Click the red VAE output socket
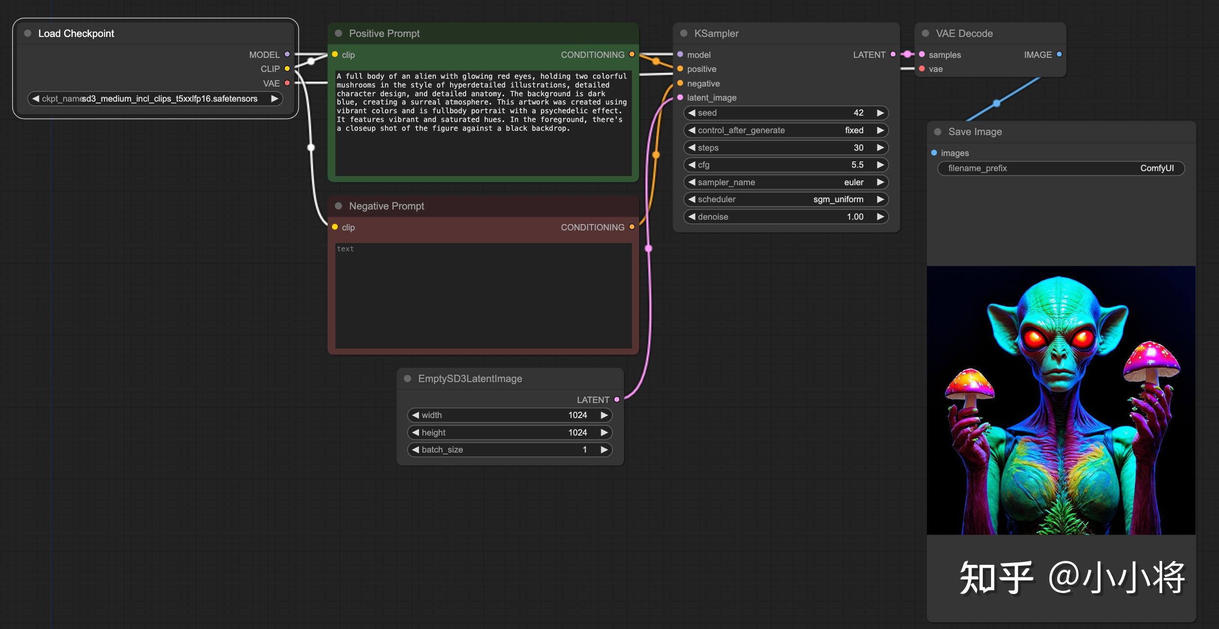 [x=287, y=83]
